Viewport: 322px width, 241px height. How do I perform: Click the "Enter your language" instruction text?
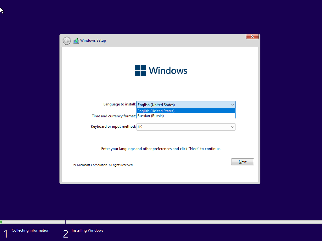161,149
